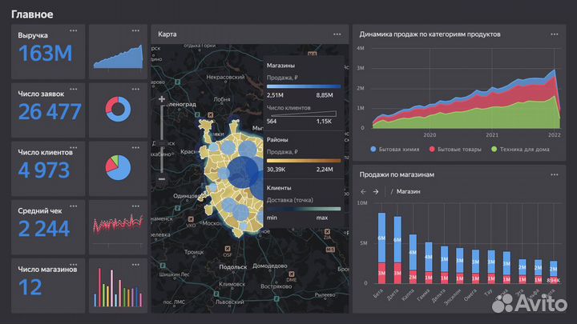Screen dimensions: 577x324
Task: Expand the Число клиентов widget's options
Action: tap(74, 147)
